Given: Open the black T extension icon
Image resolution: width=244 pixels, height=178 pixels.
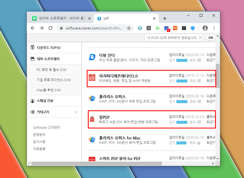Looking at the screenshot, I should click(184, 28).
